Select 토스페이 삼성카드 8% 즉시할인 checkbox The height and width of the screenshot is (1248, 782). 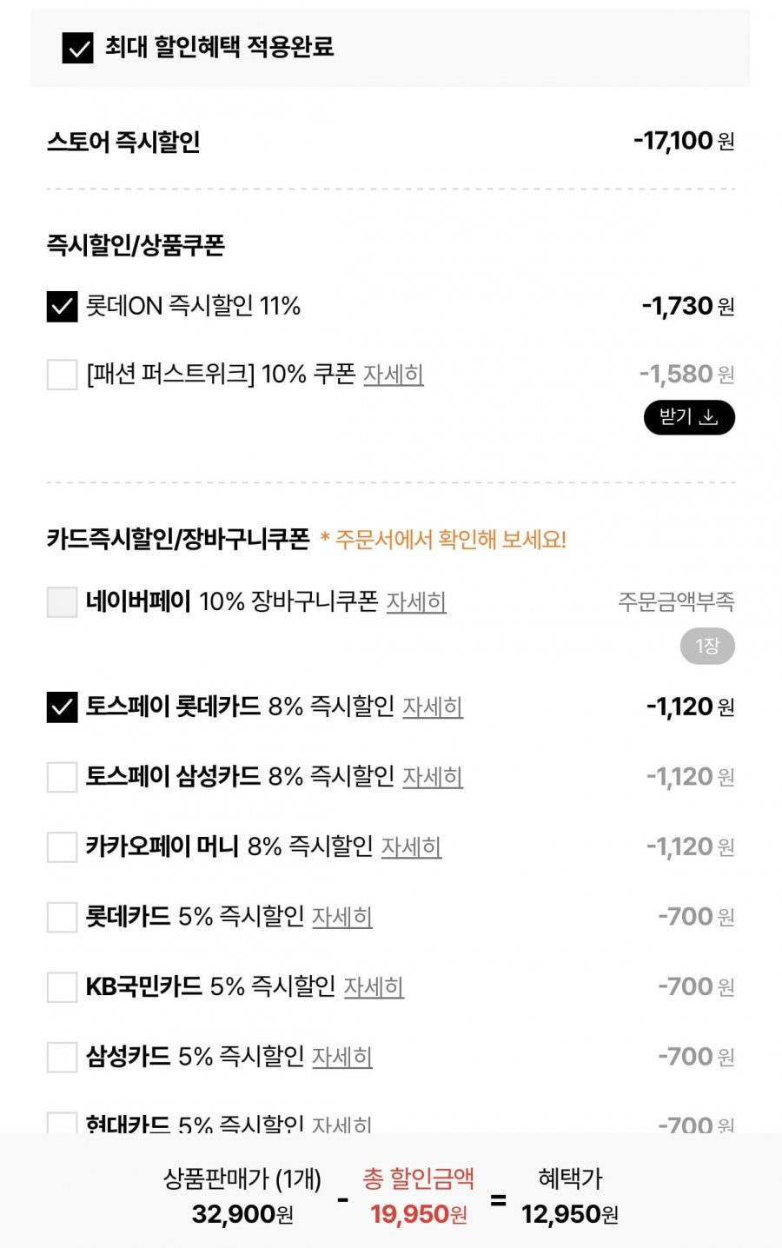click(62, 777)
